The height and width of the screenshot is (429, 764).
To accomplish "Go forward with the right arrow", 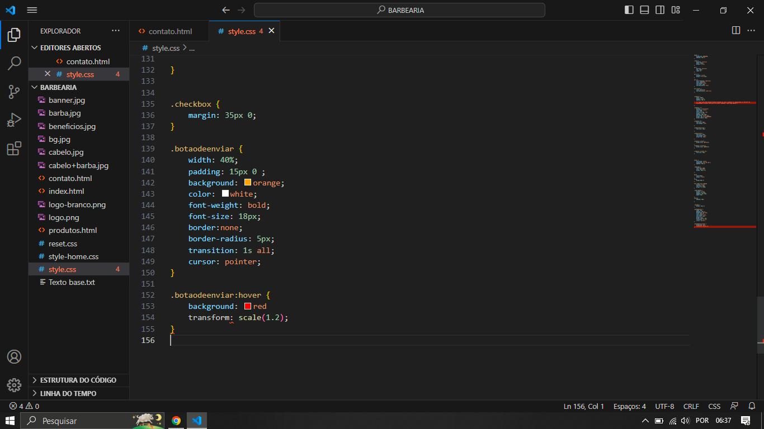I will (242, 10).
